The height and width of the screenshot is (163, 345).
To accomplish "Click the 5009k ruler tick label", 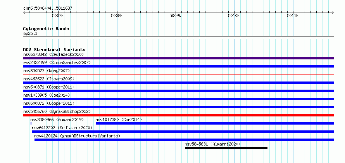I will (x=175, y=16).
